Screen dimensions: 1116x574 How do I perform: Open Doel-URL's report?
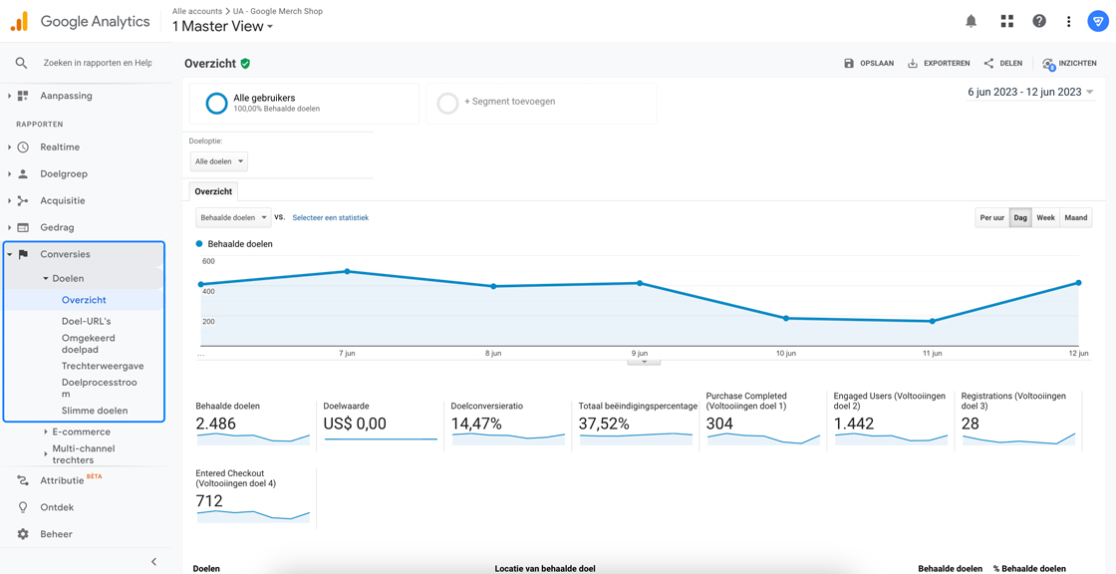[x=86, y=321]
